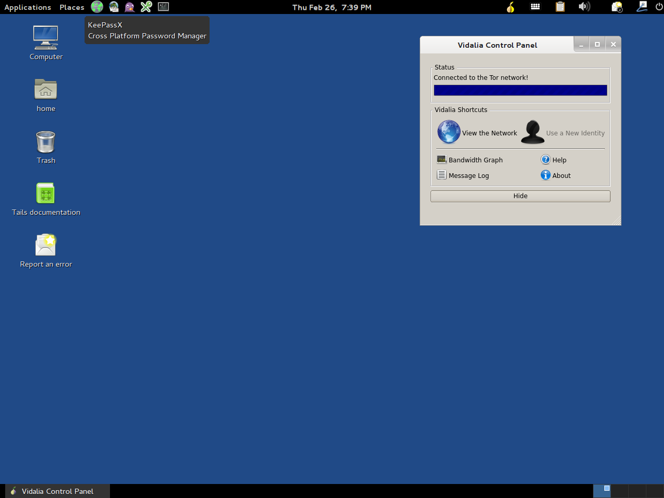Image resolution: width=664 pixels, height=498 pixels.
Task: Click the Tor connection progress bar
Action: point(520,90)
